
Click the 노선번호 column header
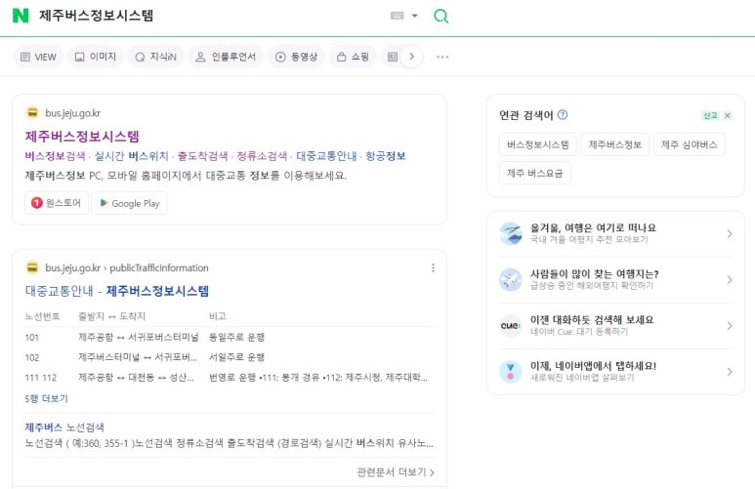pos(42,315)
